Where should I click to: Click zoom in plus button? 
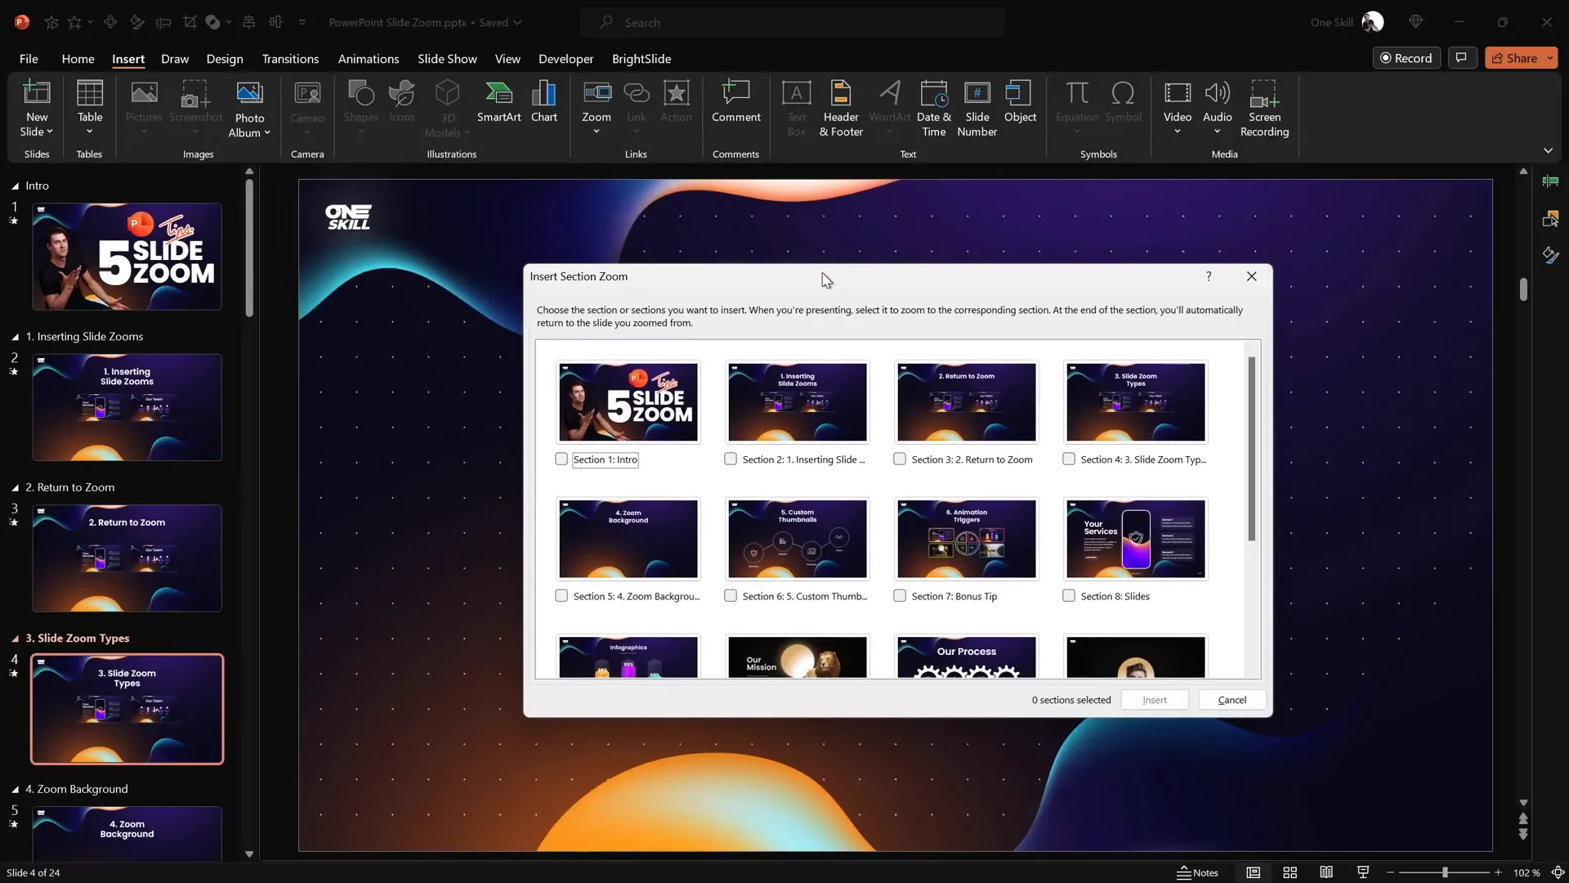pos(1498,872)
